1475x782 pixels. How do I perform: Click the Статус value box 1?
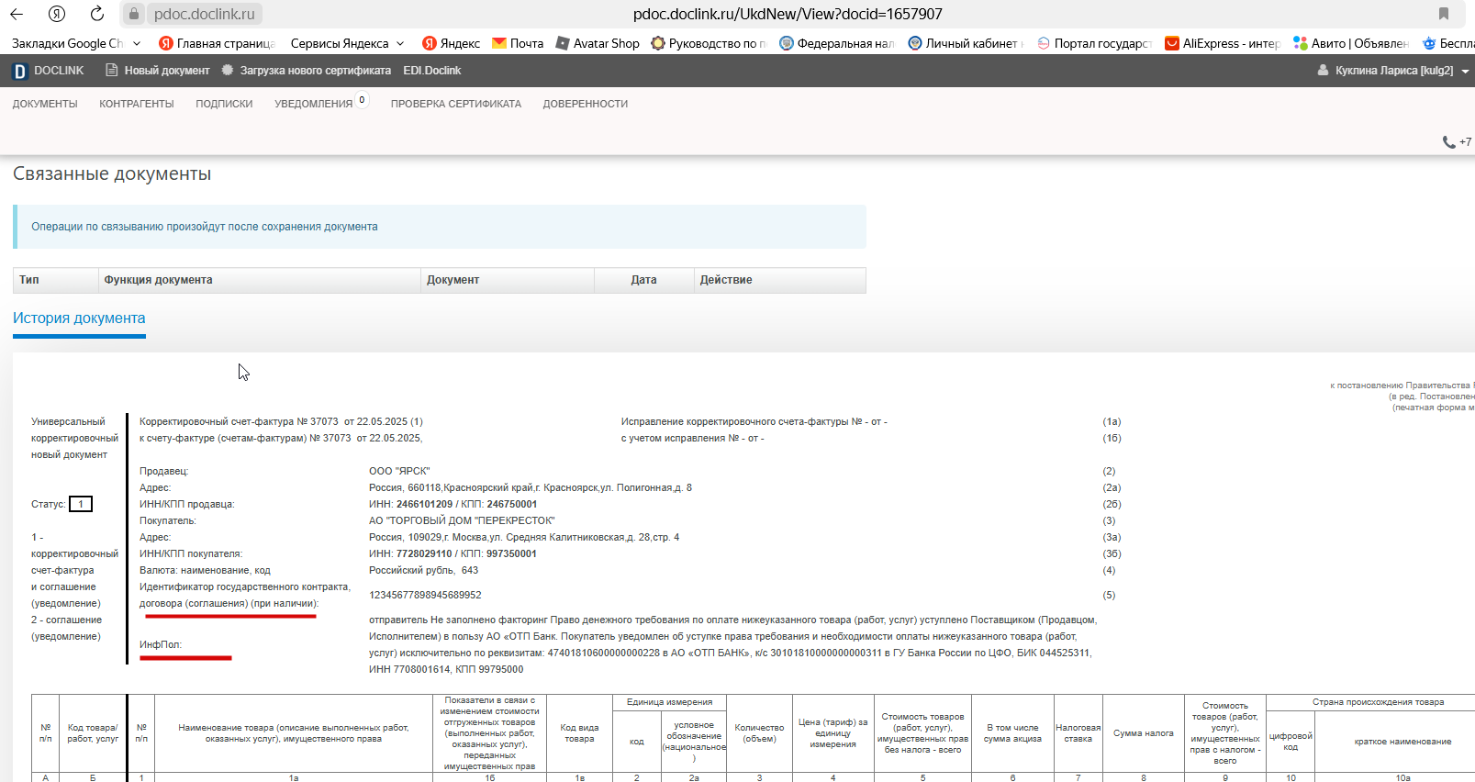point(81,504)
